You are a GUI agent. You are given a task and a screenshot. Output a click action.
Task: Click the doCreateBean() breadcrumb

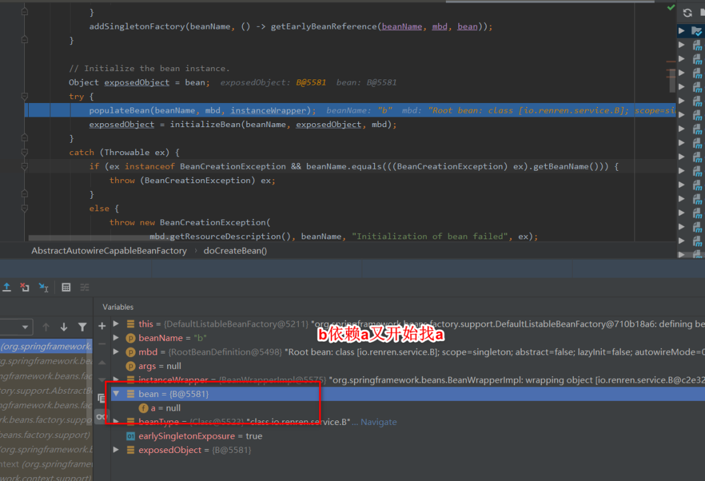pyautogui.click(x=235, y=251)
